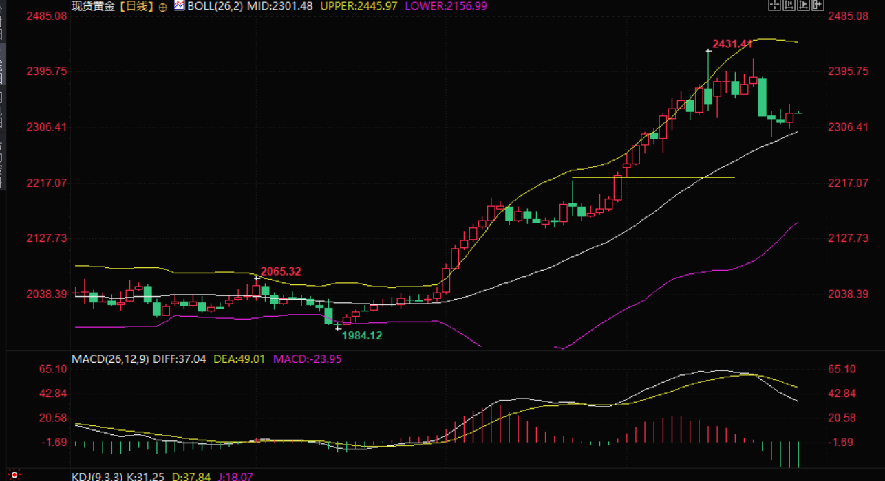This screenshot has height=481, width=885.
Task: Click the LOWER:2156.99 value
Action: pyautogui.click(x=447, y=6)
